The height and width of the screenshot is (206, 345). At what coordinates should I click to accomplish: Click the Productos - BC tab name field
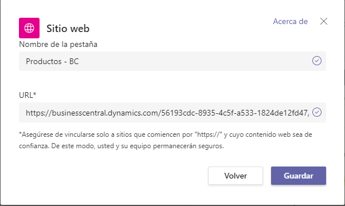click(x=172, y=61)
